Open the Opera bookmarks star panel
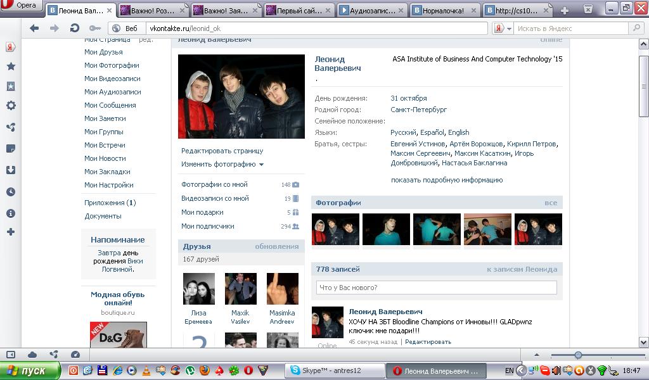 11,66
